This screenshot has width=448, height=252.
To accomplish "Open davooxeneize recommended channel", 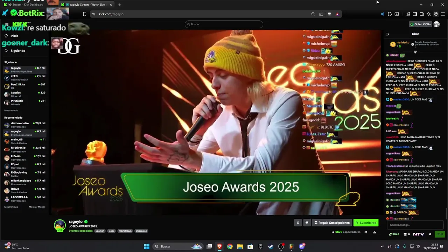I will [x=24, y=125].
